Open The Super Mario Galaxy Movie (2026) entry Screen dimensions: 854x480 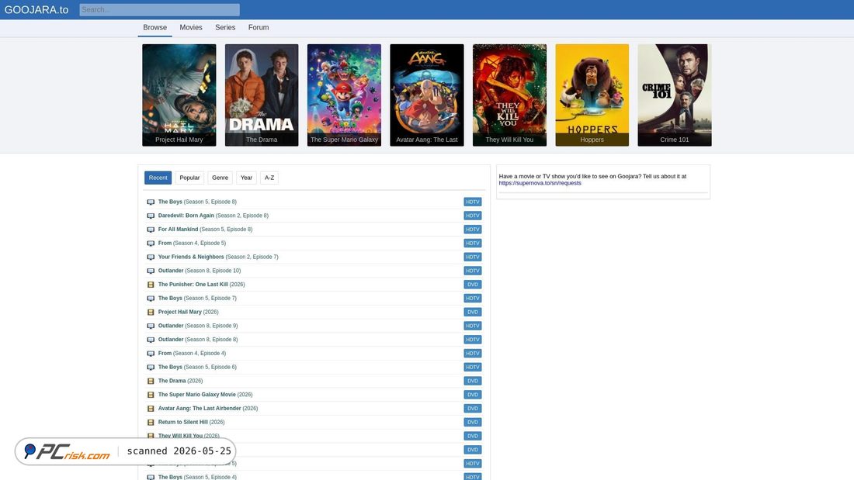[x=205, y=395]
